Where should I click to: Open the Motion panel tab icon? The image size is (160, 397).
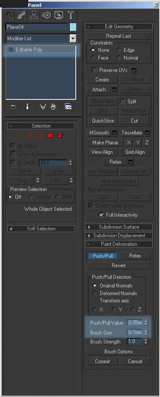coord(46,15)
